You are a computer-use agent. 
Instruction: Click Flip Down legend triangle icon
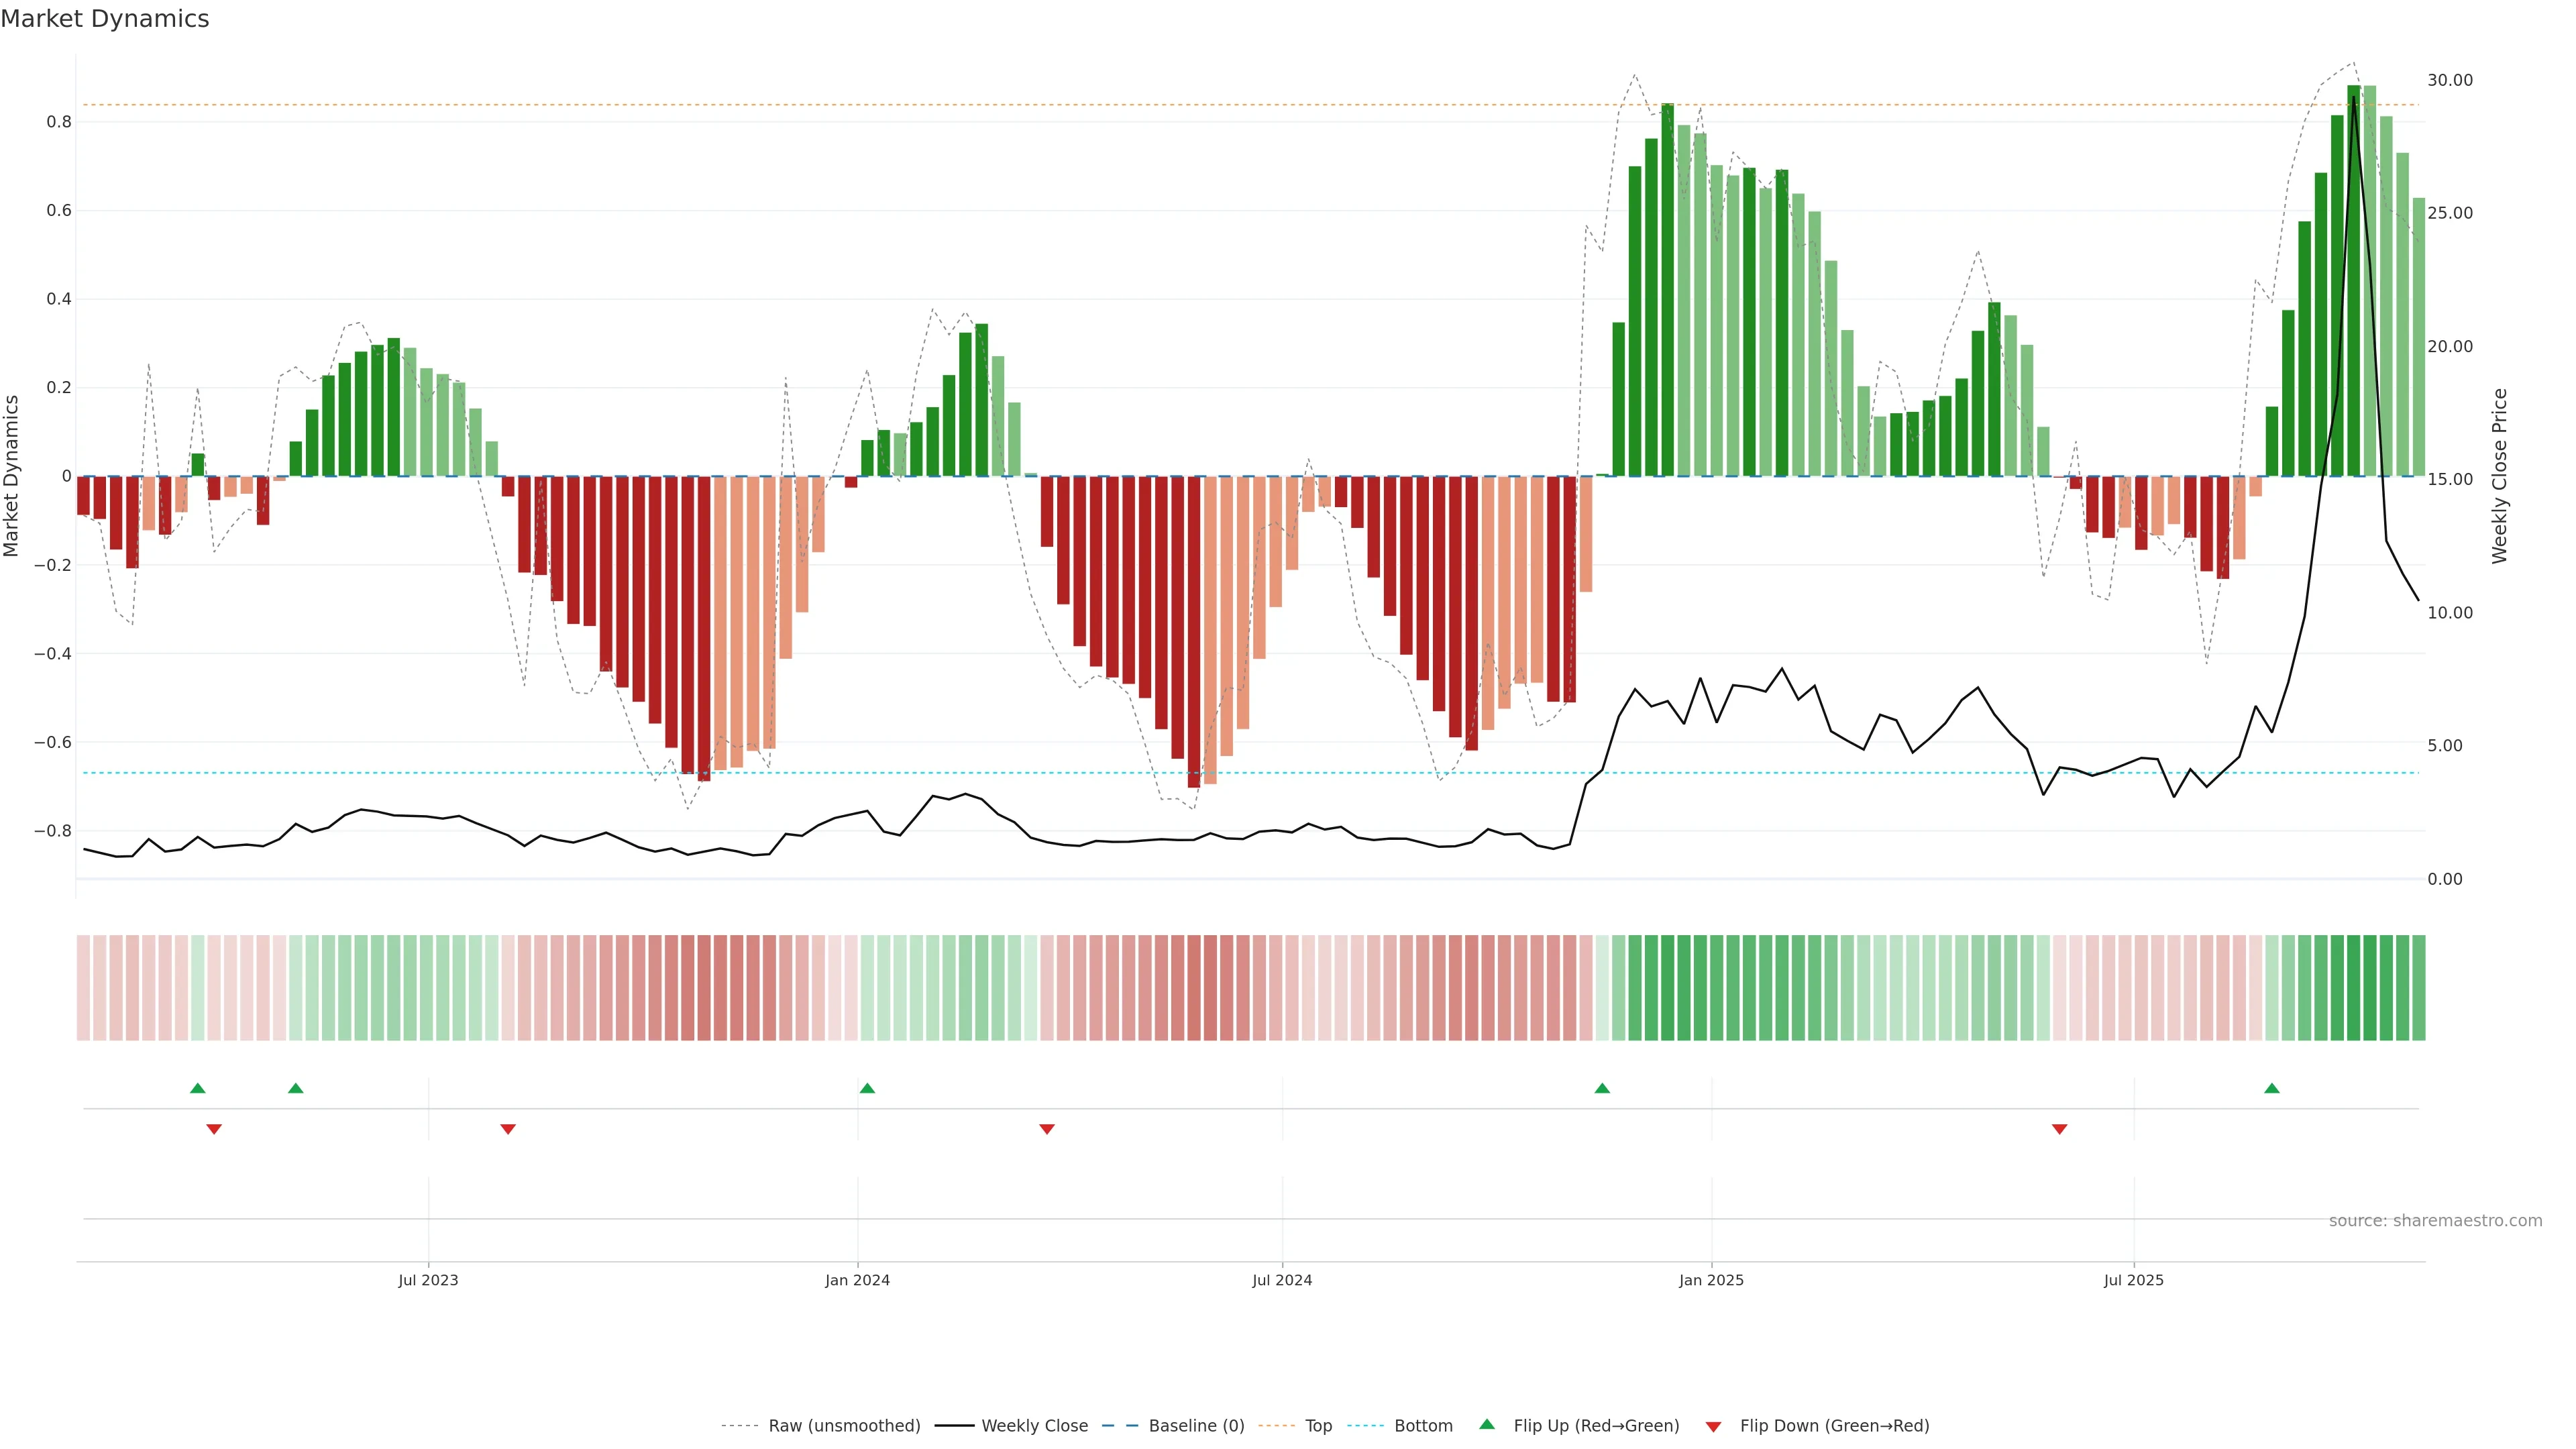click(x=1713, y=1427)
